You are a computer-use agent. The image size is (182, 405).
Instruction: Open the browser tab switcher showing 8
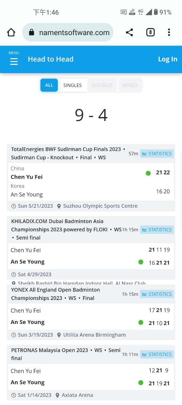tap(150, 32)
